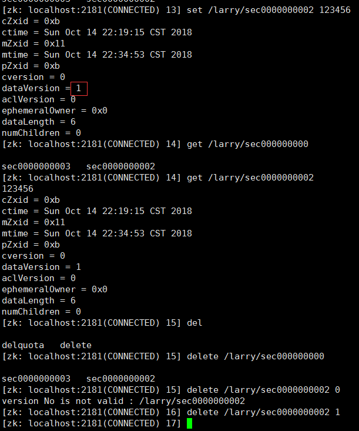Click the complete "get /larry/sec0000000002" command
Viewport: 359px width, 431px height.
(x=250, y=178)
